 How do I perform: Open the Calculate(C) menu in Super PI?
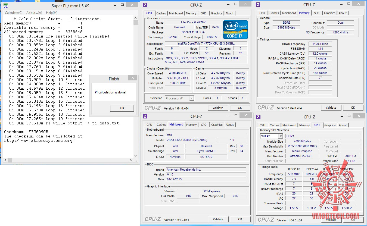pyautogui.click(x=14, y=13)
